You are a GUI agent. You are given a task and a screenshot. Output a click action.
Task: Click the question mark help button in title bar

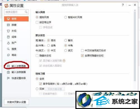tap(123, 5)
